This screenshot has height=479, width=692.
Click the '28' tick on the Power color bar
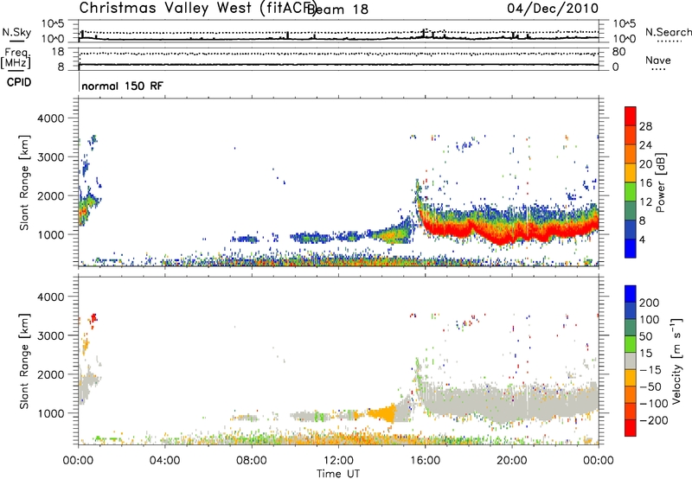pos(645,126)
